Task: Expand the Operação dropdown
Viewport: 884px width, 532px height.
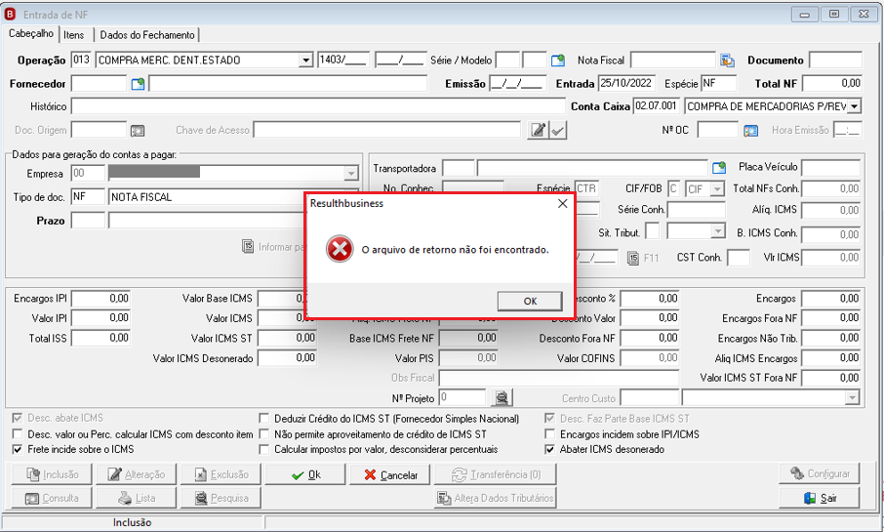Action: tap(305, 61)
